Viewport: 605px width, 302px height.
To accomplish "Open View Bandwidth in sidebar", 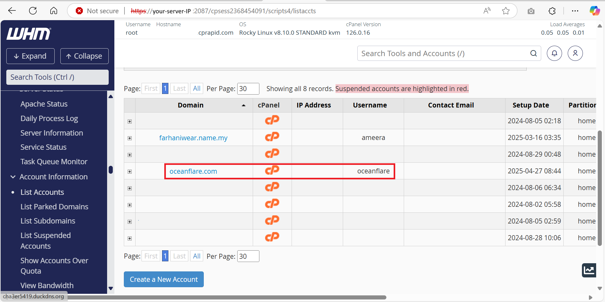I will [47, 286].
